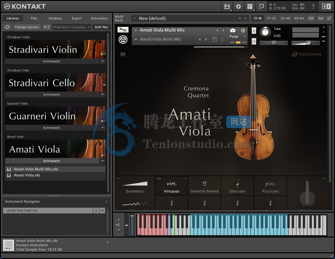Click the Dynamics control

point(135,187)
